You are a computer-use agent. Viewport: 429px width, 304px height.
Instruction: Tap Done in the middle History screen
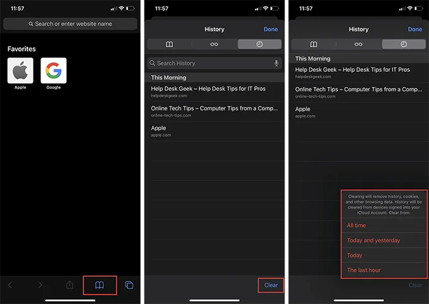coord(271,29)
